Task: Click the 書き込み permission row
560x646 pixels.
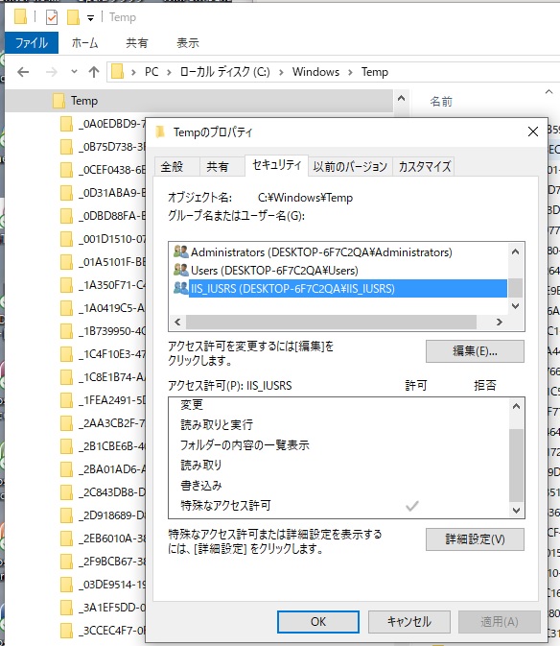Action: (339, 486)
